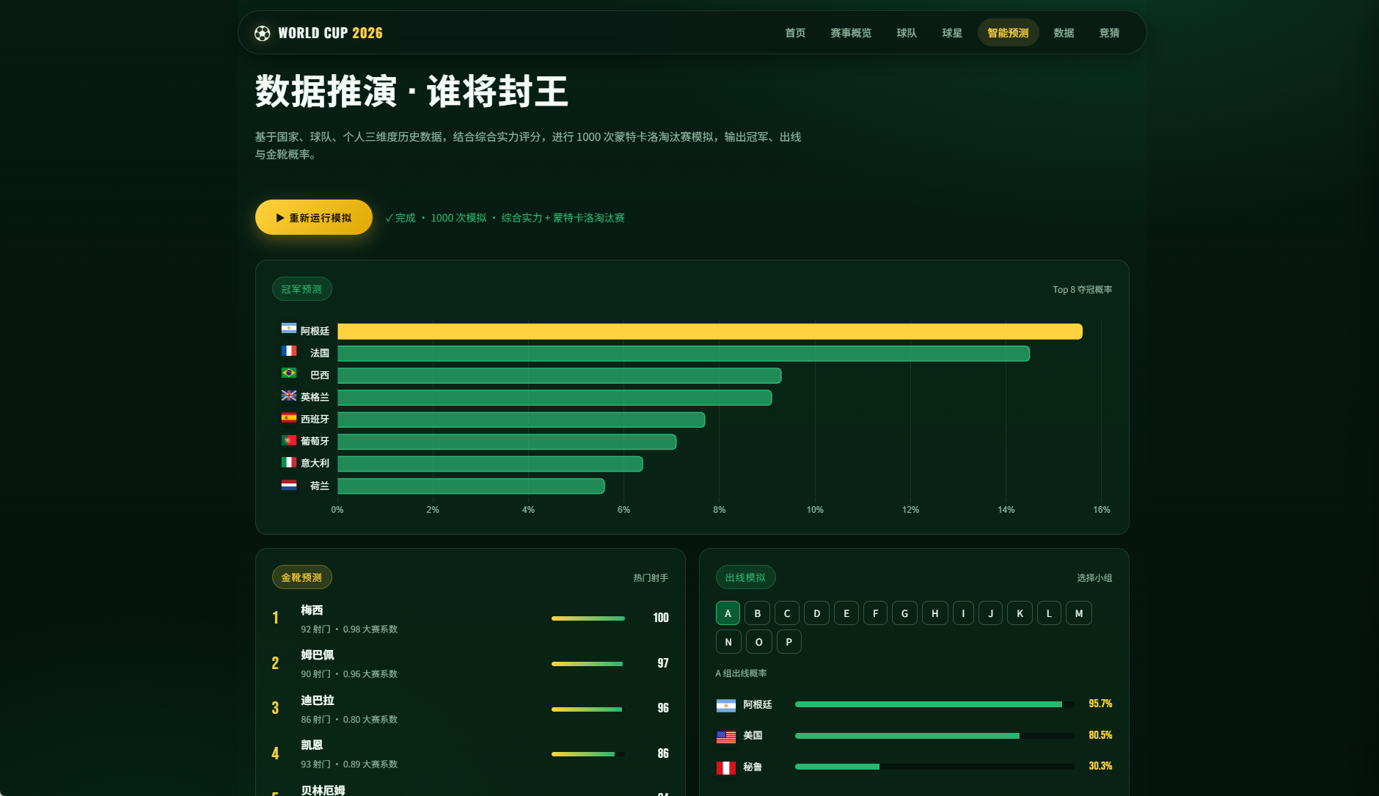This screenshot has height=796, width=1379.
Task: Click the Spain flag icon
Action: 289,417
